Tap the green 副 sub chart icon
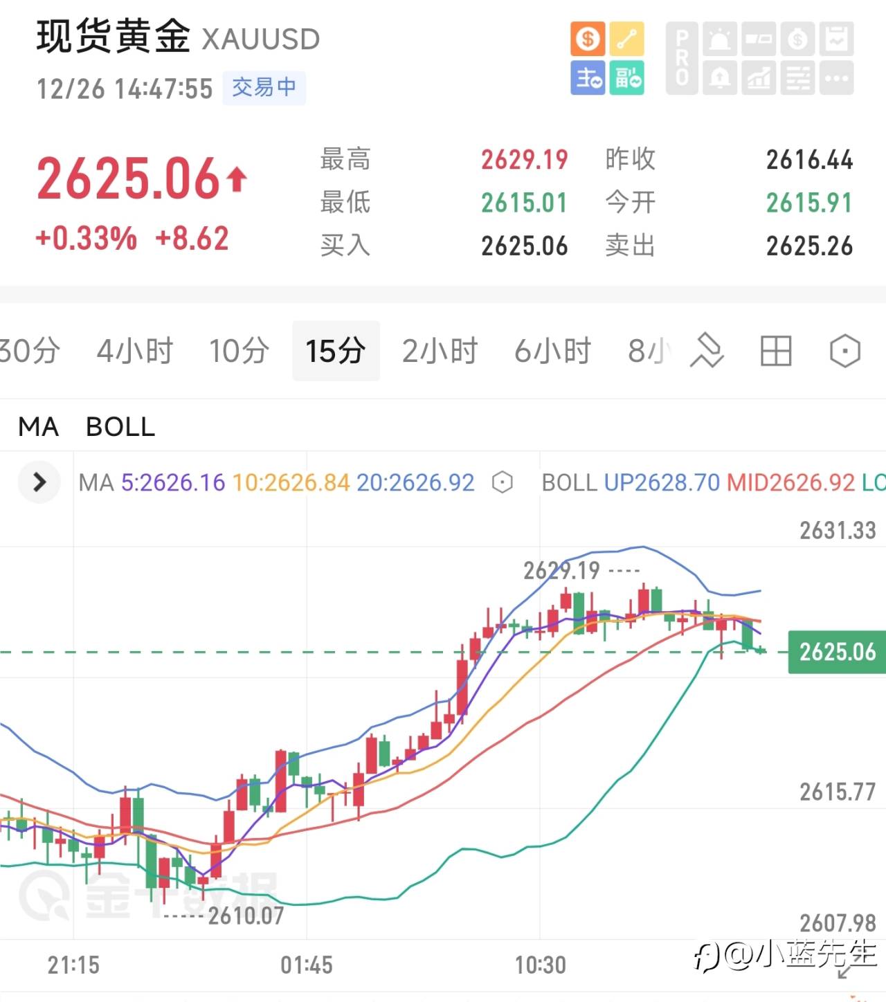 [x=627, y=78]
